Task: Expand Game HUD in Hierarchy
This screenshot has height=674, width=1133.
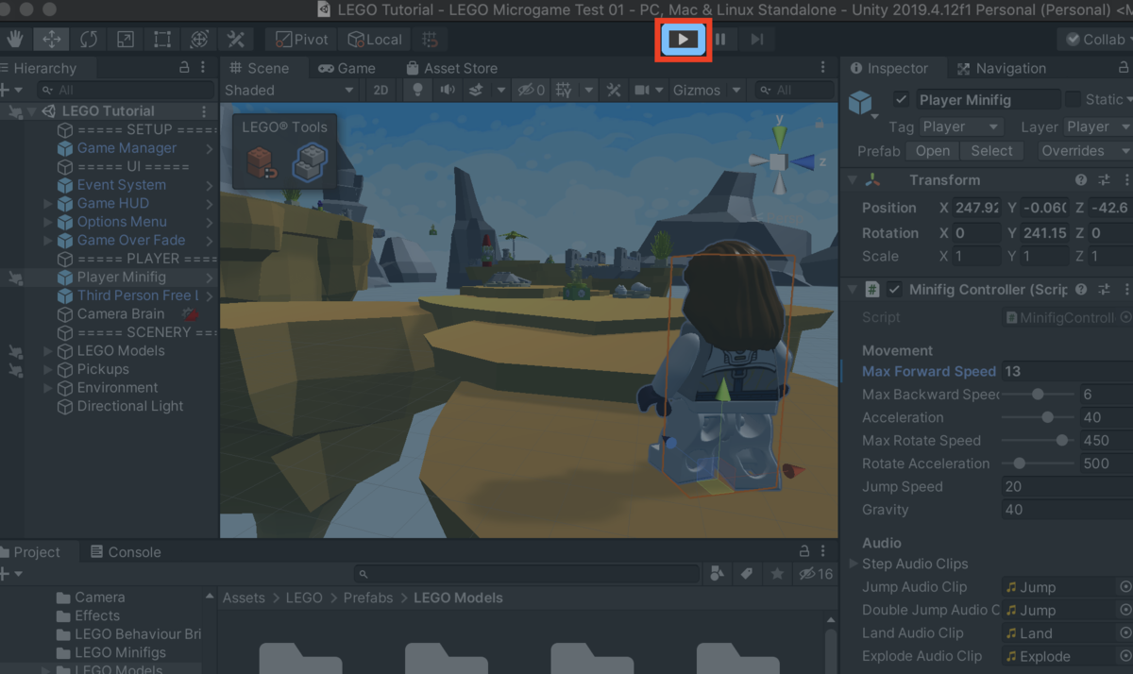Action: pos(48,203)
